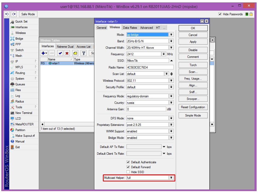Open the Country dropdown arrow
Viewport: 259px width, 193px height.
pyautogui.click(x=171, y=103)
